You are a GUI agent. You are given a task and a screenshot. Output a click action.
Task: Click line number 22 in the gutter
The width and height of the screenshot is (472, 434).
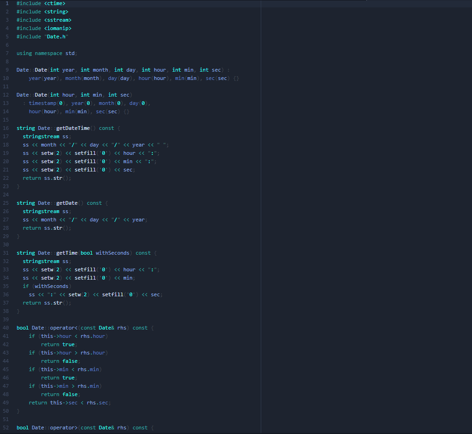6,178
